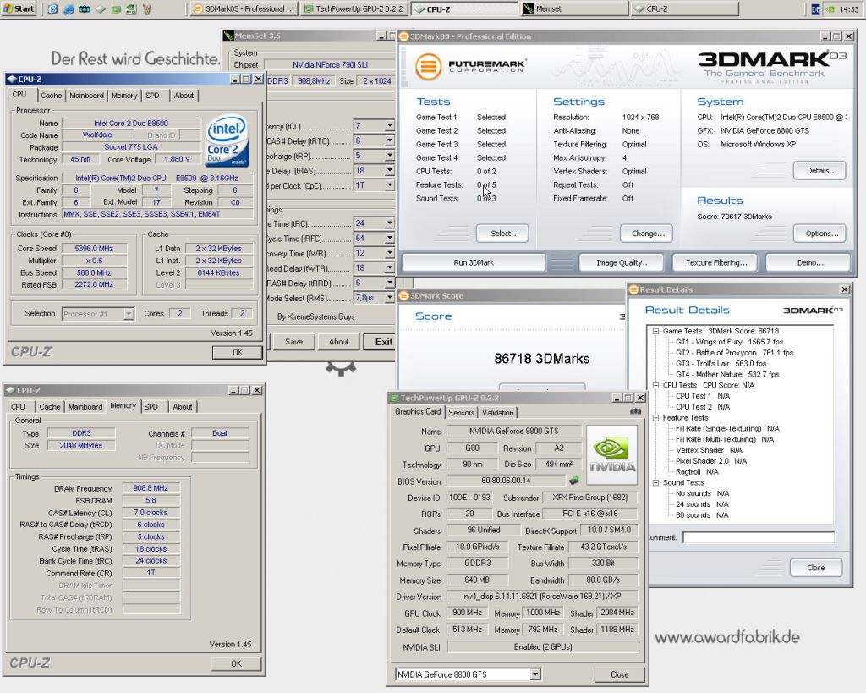Click the blue B quick launch icon
This screenshot has width=866, height=693.
(52, 8)
